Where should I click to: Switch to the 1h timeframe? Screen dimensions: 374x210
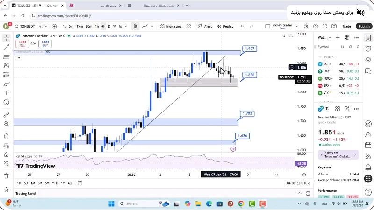pyautogui.click(x=97, y=27)
